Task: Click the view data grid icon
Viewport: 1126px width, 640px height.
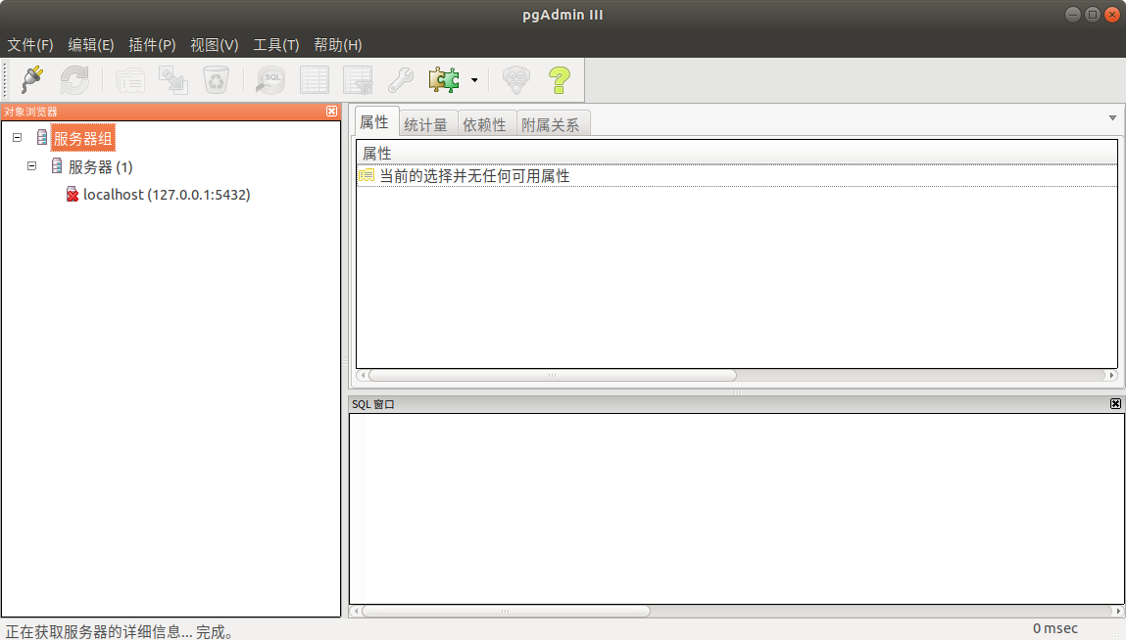Action: 314,79
